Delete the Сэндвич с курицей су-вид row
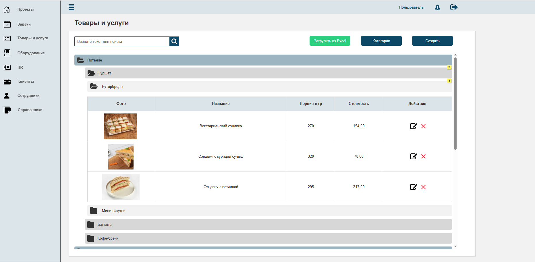This screenshot has height=262, width=535. point(423,156)
